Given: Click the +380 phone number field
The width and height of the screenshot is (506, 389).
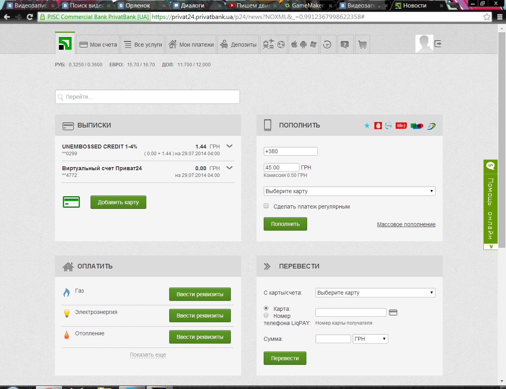Looking at the screenshot, I should [x=291, y=151].
